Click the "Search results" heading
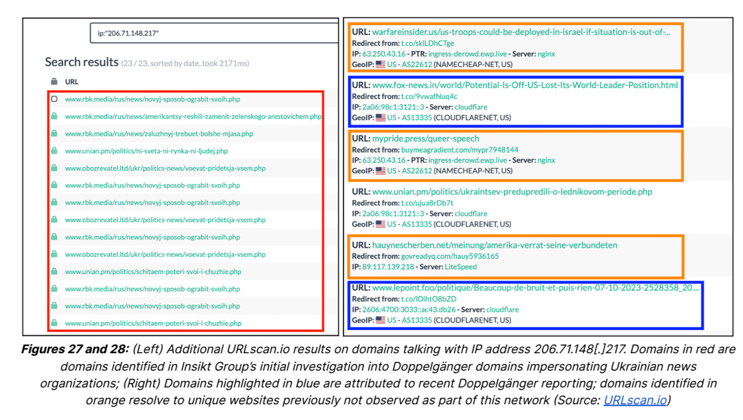 point(82,62)
